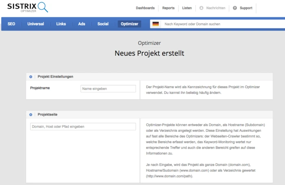
Task: Click into the Projektname input field
Action: pyautogui.click(x=108, y=89)
